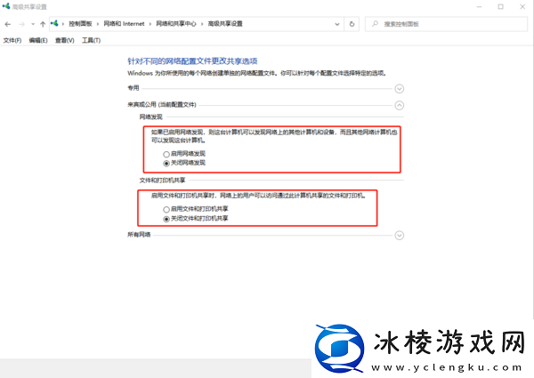Open the 编辑(E) menu
The height and width of the screenshot is (378, 534).
click(38, 41)
